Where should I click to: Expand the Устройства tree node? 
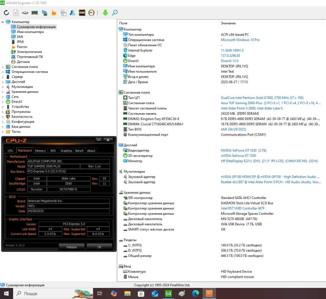pos(3,107)
